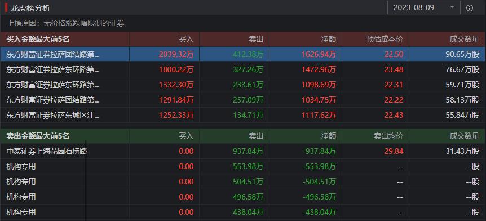Click the 553.98万 sell amount cell
Image resolution: width=486 pixels, height=221 pixels.
(x=248, y=166)
